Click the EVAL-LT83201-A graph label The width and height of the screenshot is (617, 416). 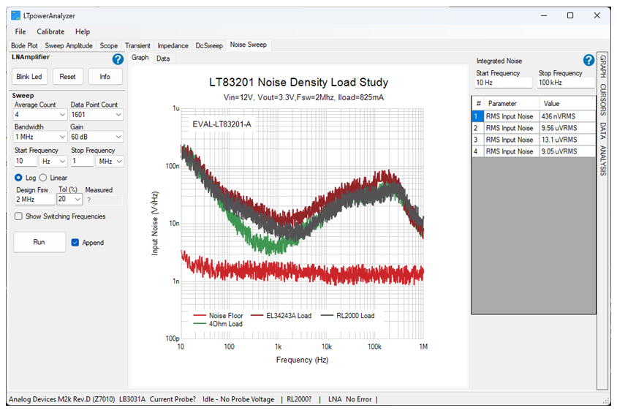pyautogui.click(x=222, y=124)
